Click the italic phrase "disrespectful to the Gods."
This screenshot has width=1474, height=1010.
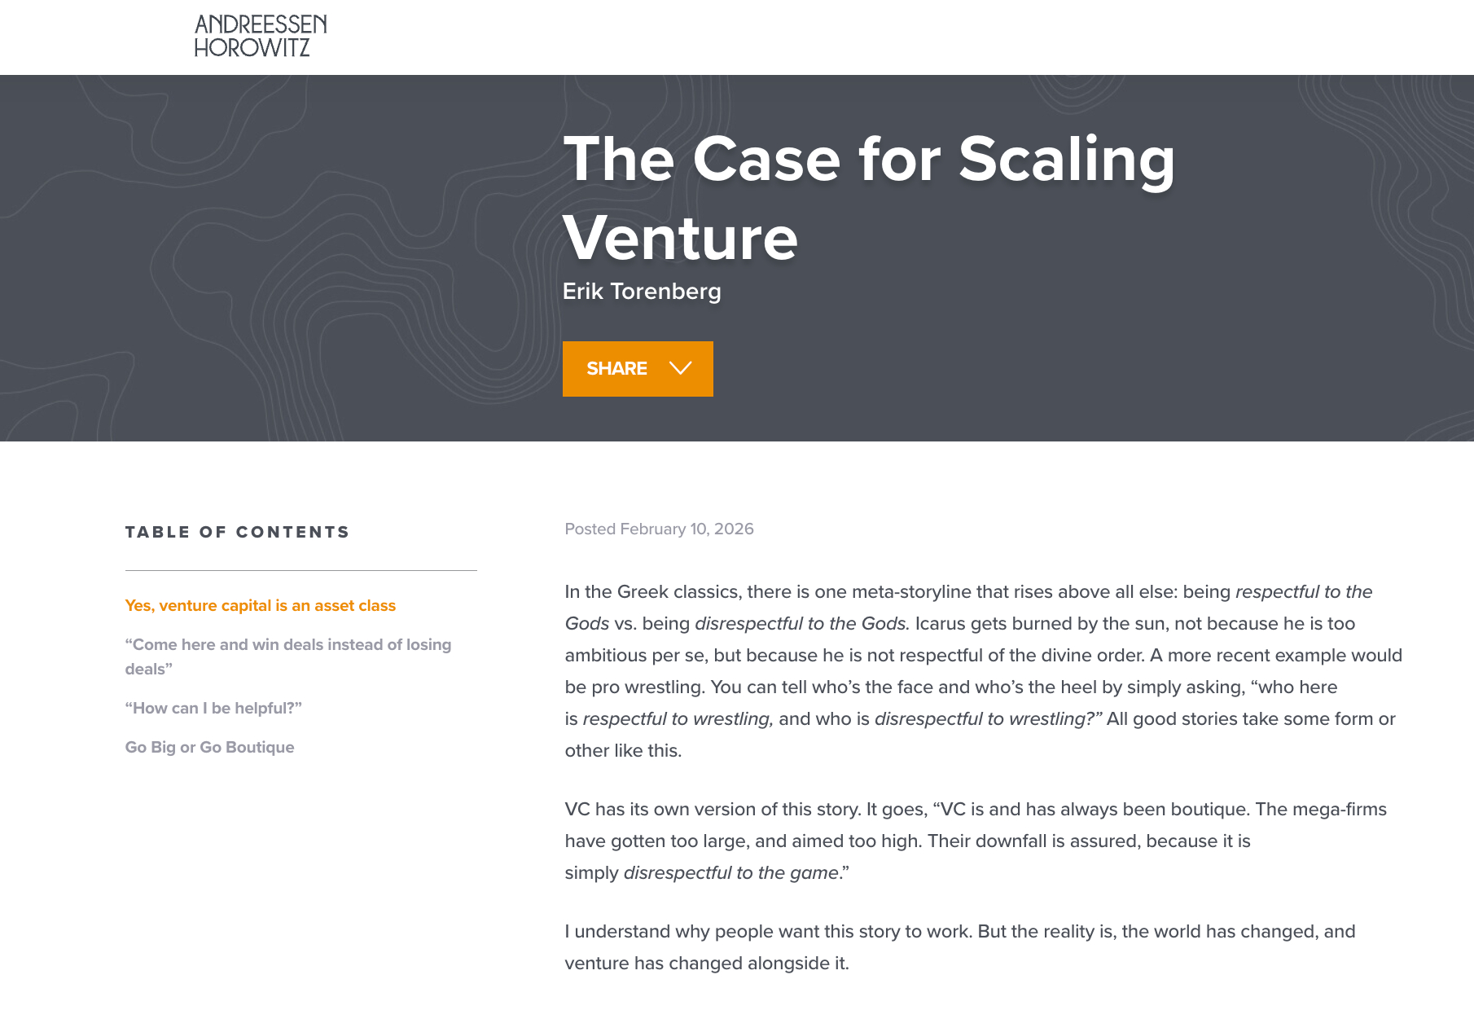801,623
